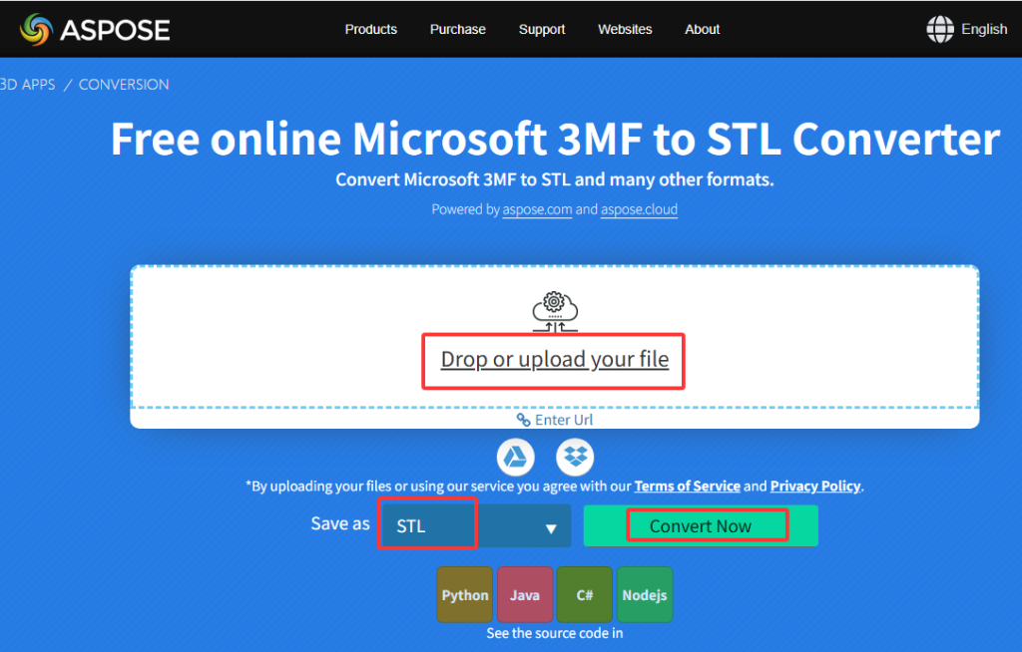Change the English language selection
Screen dimensions: 1022x652
983,29
